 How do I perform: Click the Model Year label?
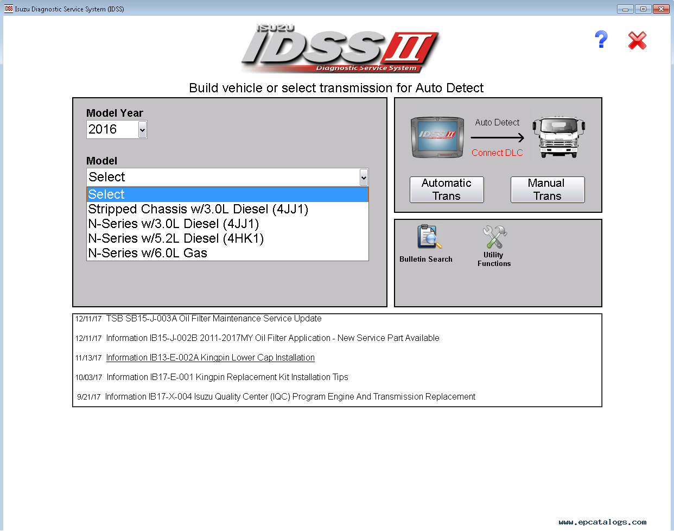pos(115,113)
